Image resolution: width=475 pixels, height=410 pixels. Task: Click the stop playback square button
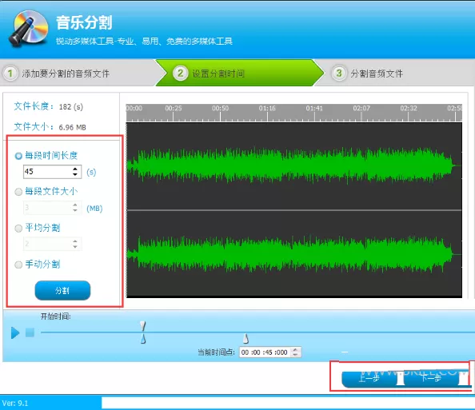click(30, 332)
